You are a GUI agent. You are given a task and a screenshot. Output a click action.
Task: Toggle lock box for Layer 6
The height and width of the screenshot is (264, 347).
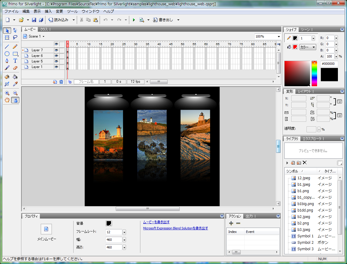(62, 56)
